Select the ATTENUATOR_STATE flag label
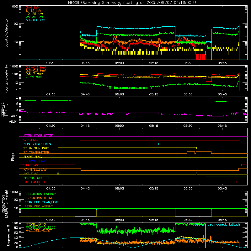Viewport: 251px width, 251px height. [38, 136]
